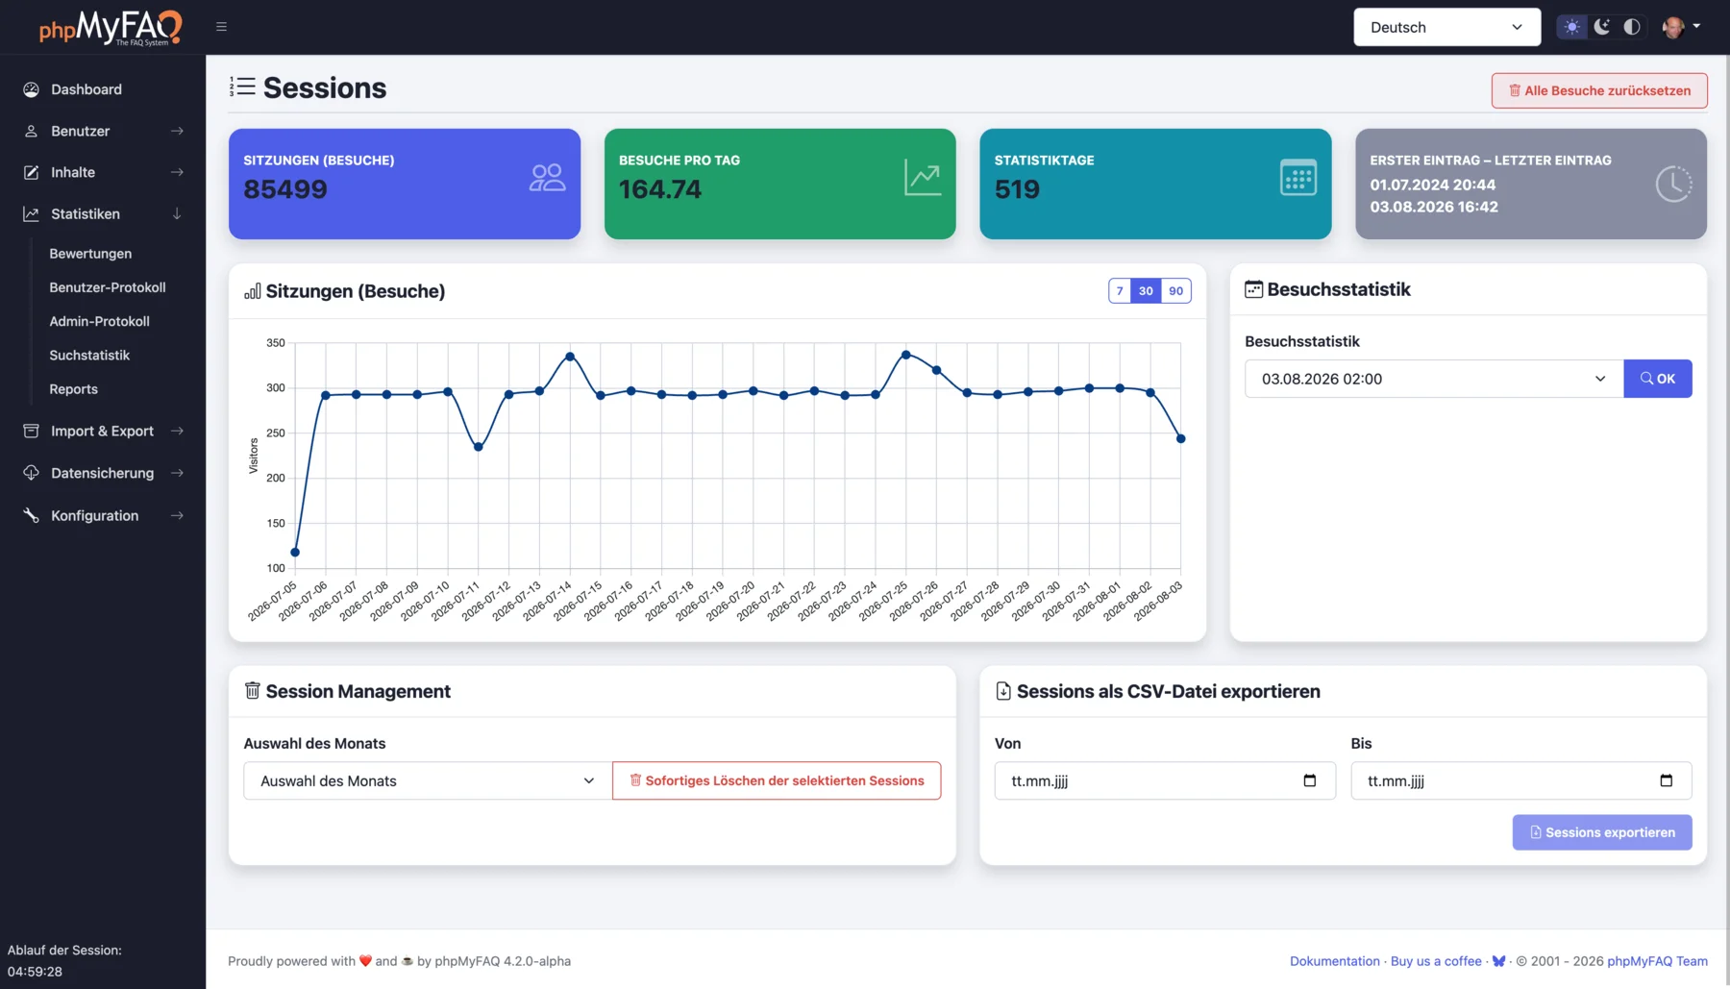
Task: Click the Datensicherung cloud download icon
Action: [31, 473]
